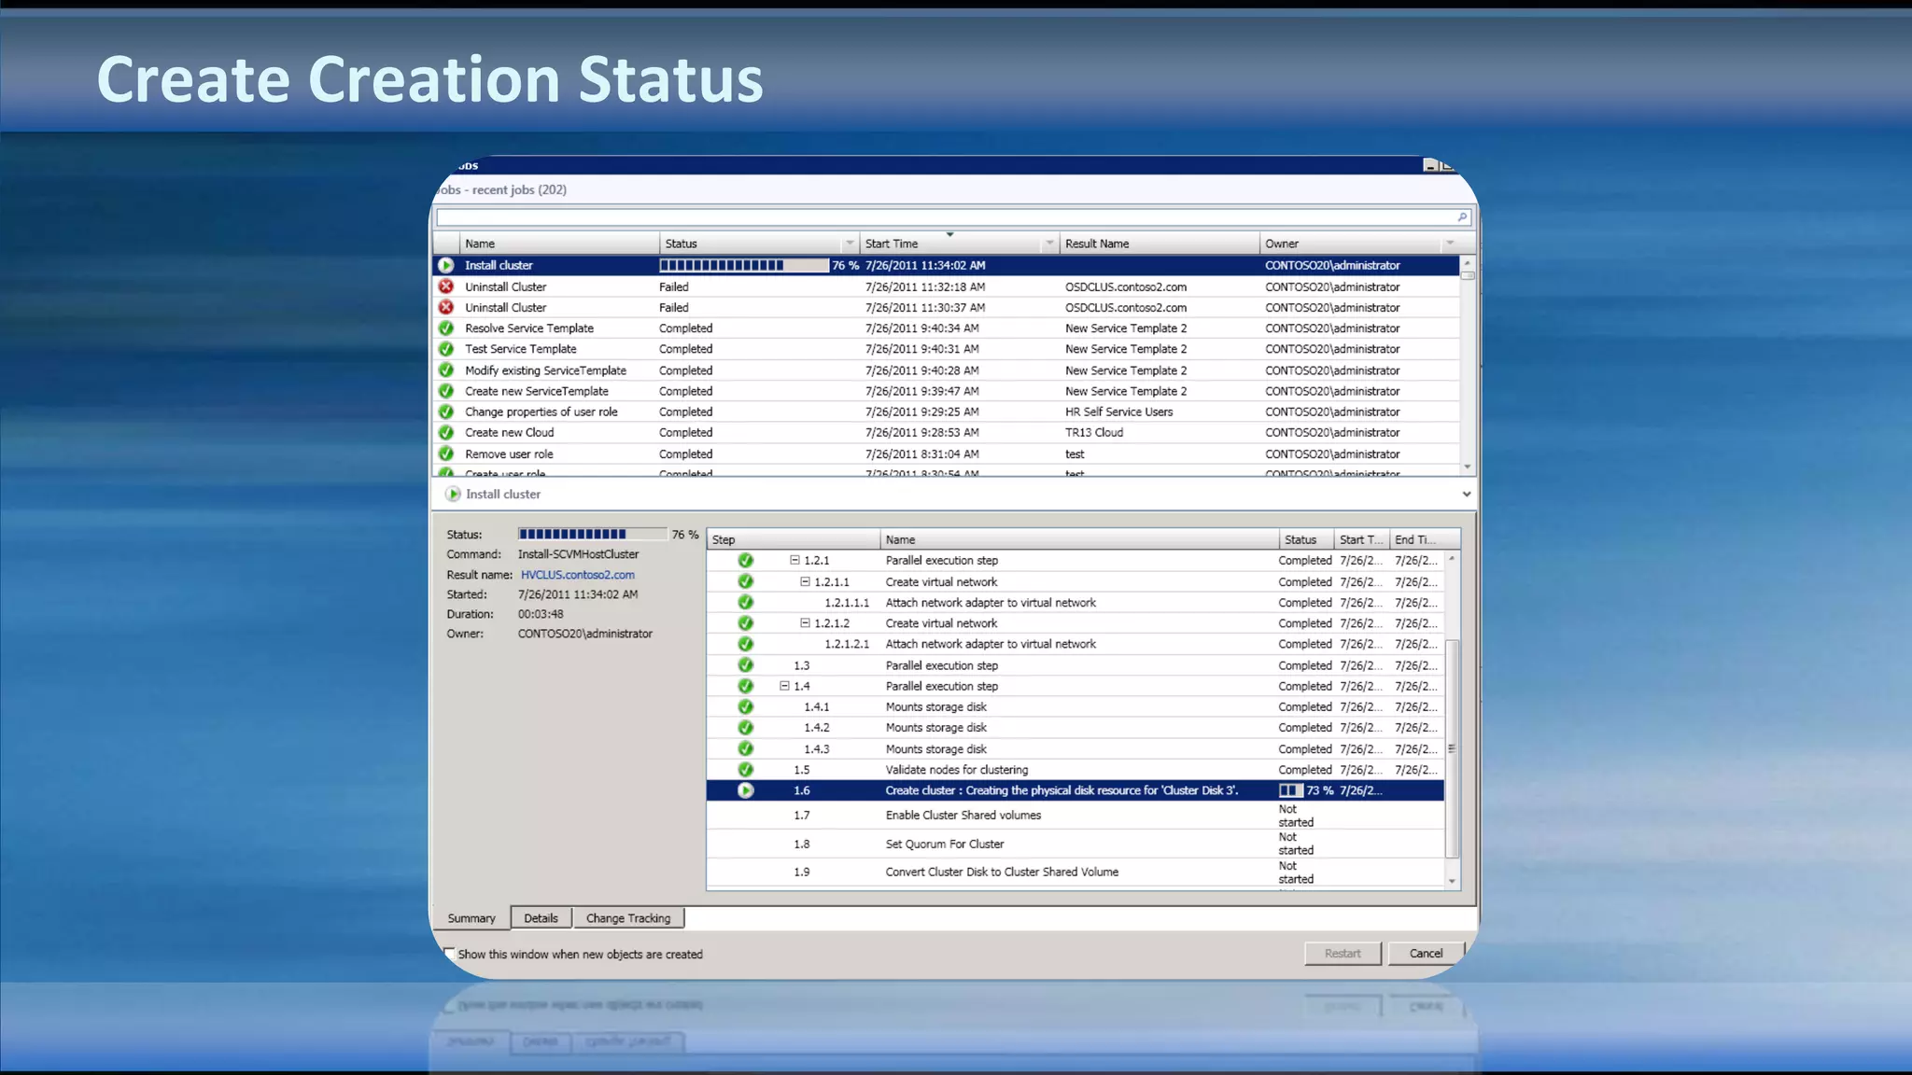Switch to the Details tab
Screen dimensions: 1912x1075
pos(541,918)
